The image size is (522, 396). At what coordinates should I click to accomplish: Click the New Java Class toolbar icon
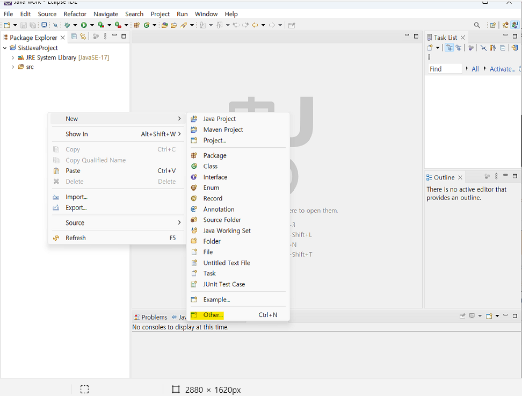147,25
